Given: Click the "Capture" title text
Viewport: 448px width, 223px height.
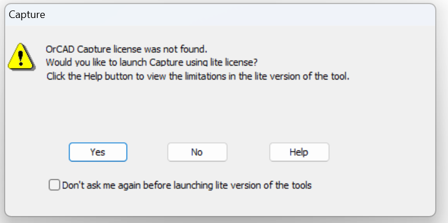Looking at the screenshot, I should point(27,15).
